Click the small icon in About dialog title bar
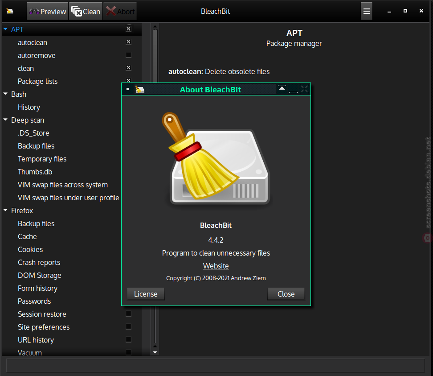This screenshot has width=433, height=376. 140,89
